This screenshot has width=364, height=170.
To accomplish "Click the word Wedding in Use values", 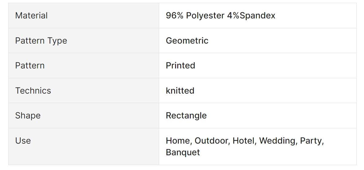I will tap(277, 141).
